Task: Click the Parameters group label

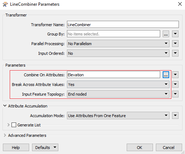Action: [15, 65]
